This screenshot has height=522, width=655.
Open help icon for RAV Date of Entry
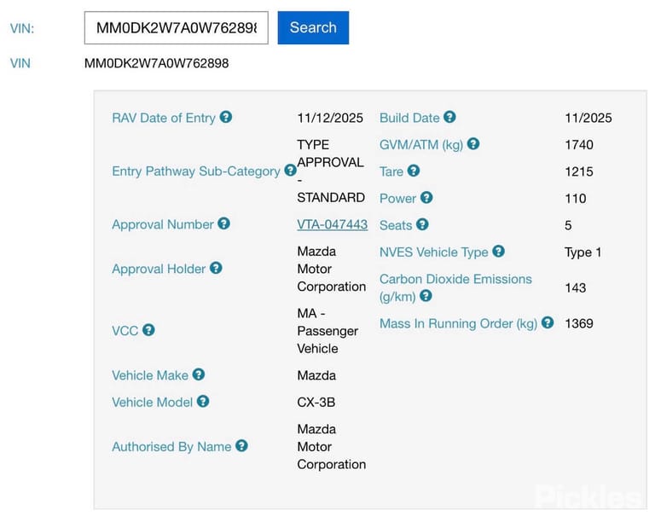click(x=226, y=117)
